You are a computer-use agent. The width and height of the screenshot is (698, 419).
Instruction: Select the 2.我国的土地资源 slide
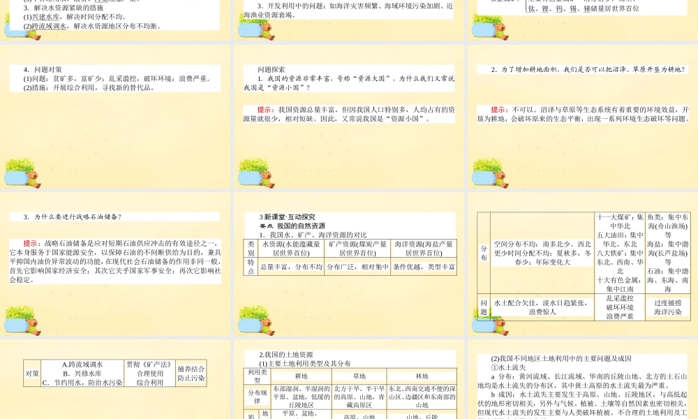348,379
